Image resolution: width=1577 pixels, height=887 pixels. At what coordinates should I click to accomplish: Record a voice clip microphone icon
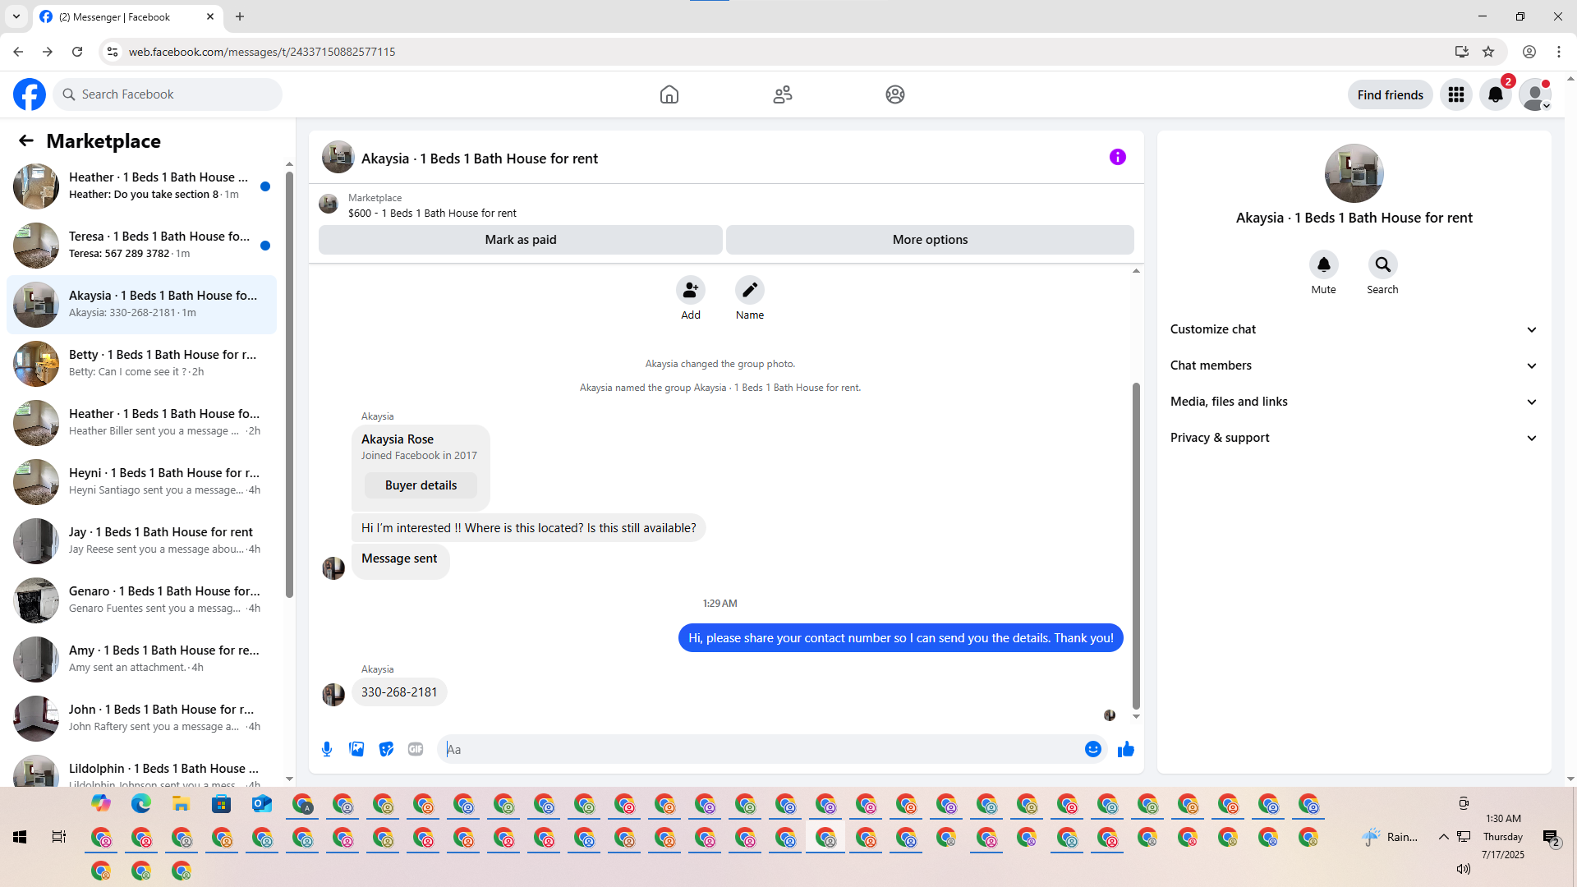(x=327, y=749)
